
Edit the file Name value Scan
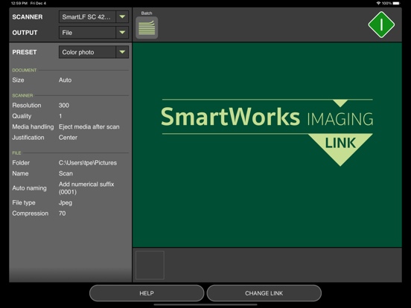[x=66, y=173]
